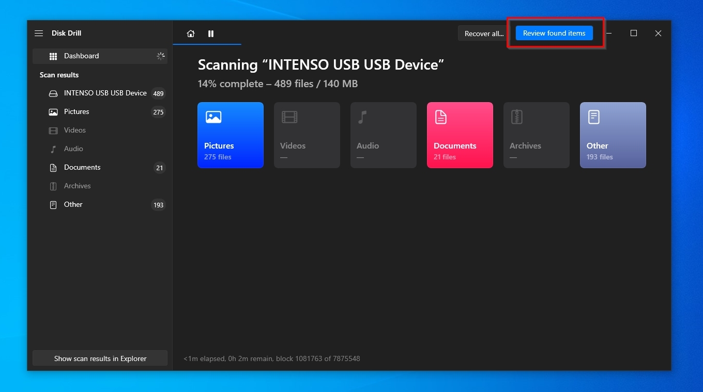The height and width of the screenshot is (392, 703).
Task: Select Audio in scan results
Action: coord(100,149)
